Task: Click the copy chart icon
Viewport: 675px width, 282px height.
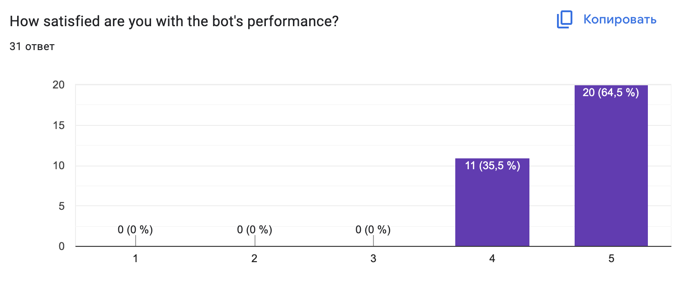Action: point(565,20)
